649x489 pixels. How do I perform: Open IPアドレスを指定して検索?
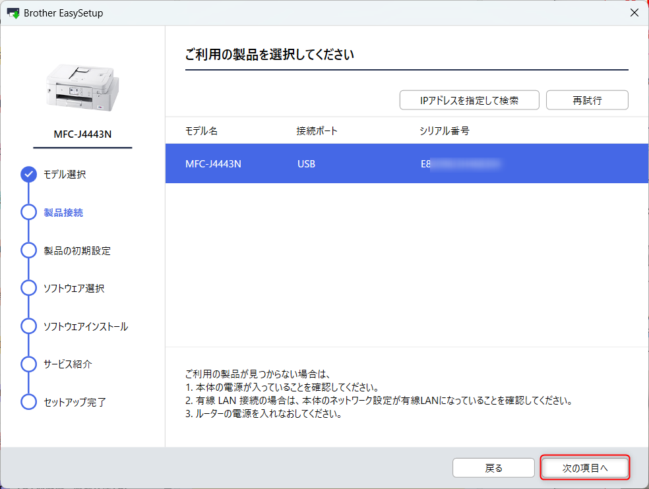pyautogui.click(x=470, y=100)
